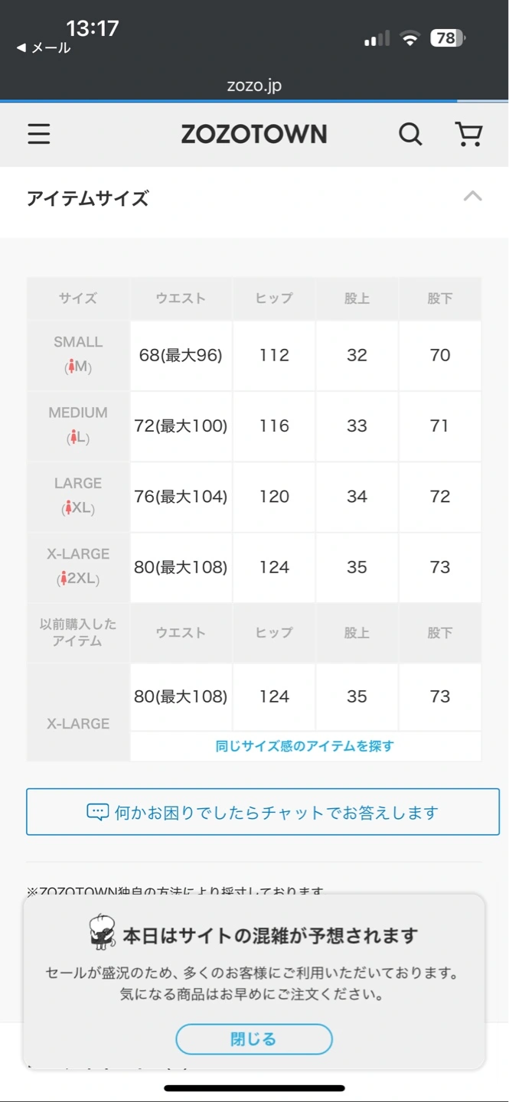The width and height of the screenshot is (509, 1102).
Task: Tap the woman icon beside 2XL size
Action: coord(63,579)
